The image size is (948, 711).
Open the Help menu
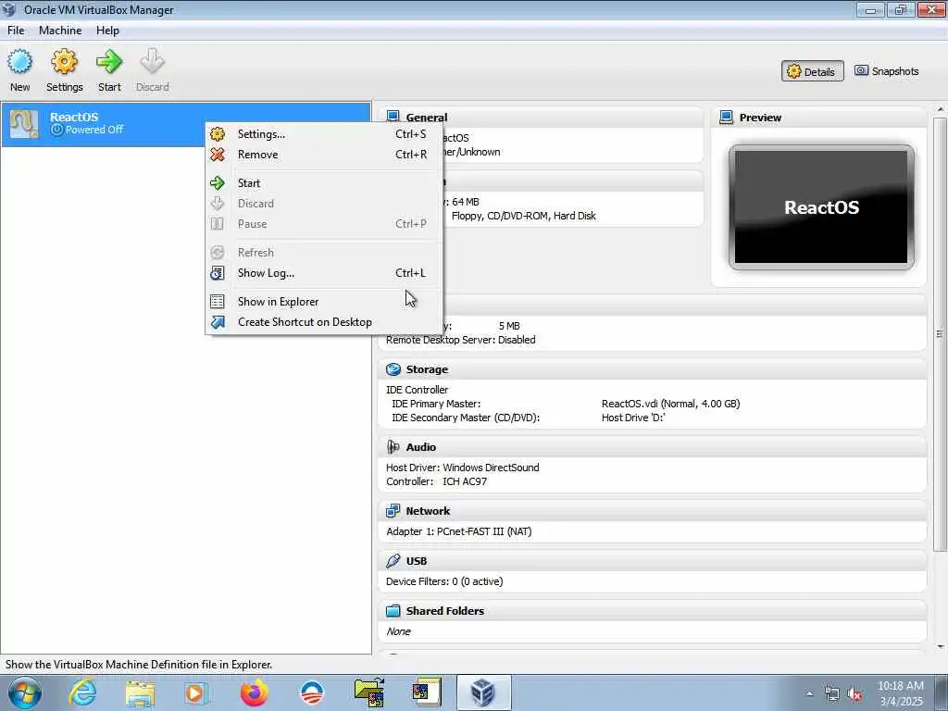click(x=107, y=31)
